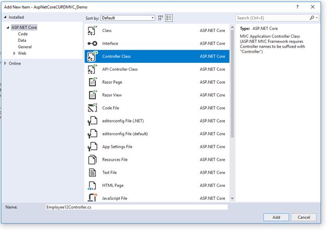Screen dimensions: 327x233
Task: Select the 'HTML Page' template name
Action: tap(113, 185)
